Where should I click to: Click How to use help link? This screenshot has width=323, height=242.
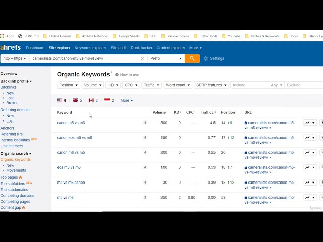pos(127,75)
